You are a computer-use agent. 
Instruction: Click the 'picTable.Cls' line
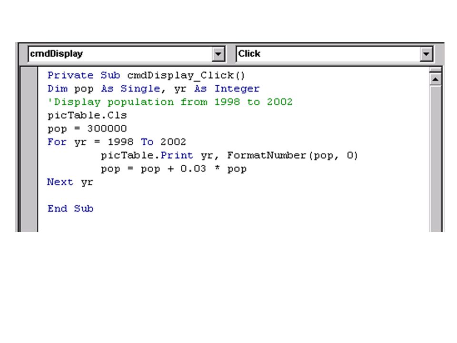pyautogui.click(x=87, y=115)
